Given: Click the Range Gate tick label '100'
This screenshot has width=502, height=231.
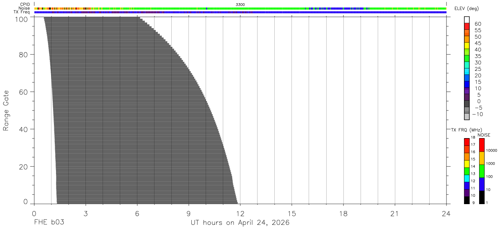Looking at the screenshot, I should 22,19.
